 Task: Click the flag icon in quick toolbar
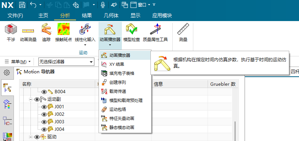[87, 5]
